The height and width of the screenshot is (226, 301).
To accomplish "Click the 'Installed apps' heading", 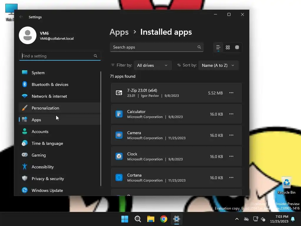I will [166, 32].
